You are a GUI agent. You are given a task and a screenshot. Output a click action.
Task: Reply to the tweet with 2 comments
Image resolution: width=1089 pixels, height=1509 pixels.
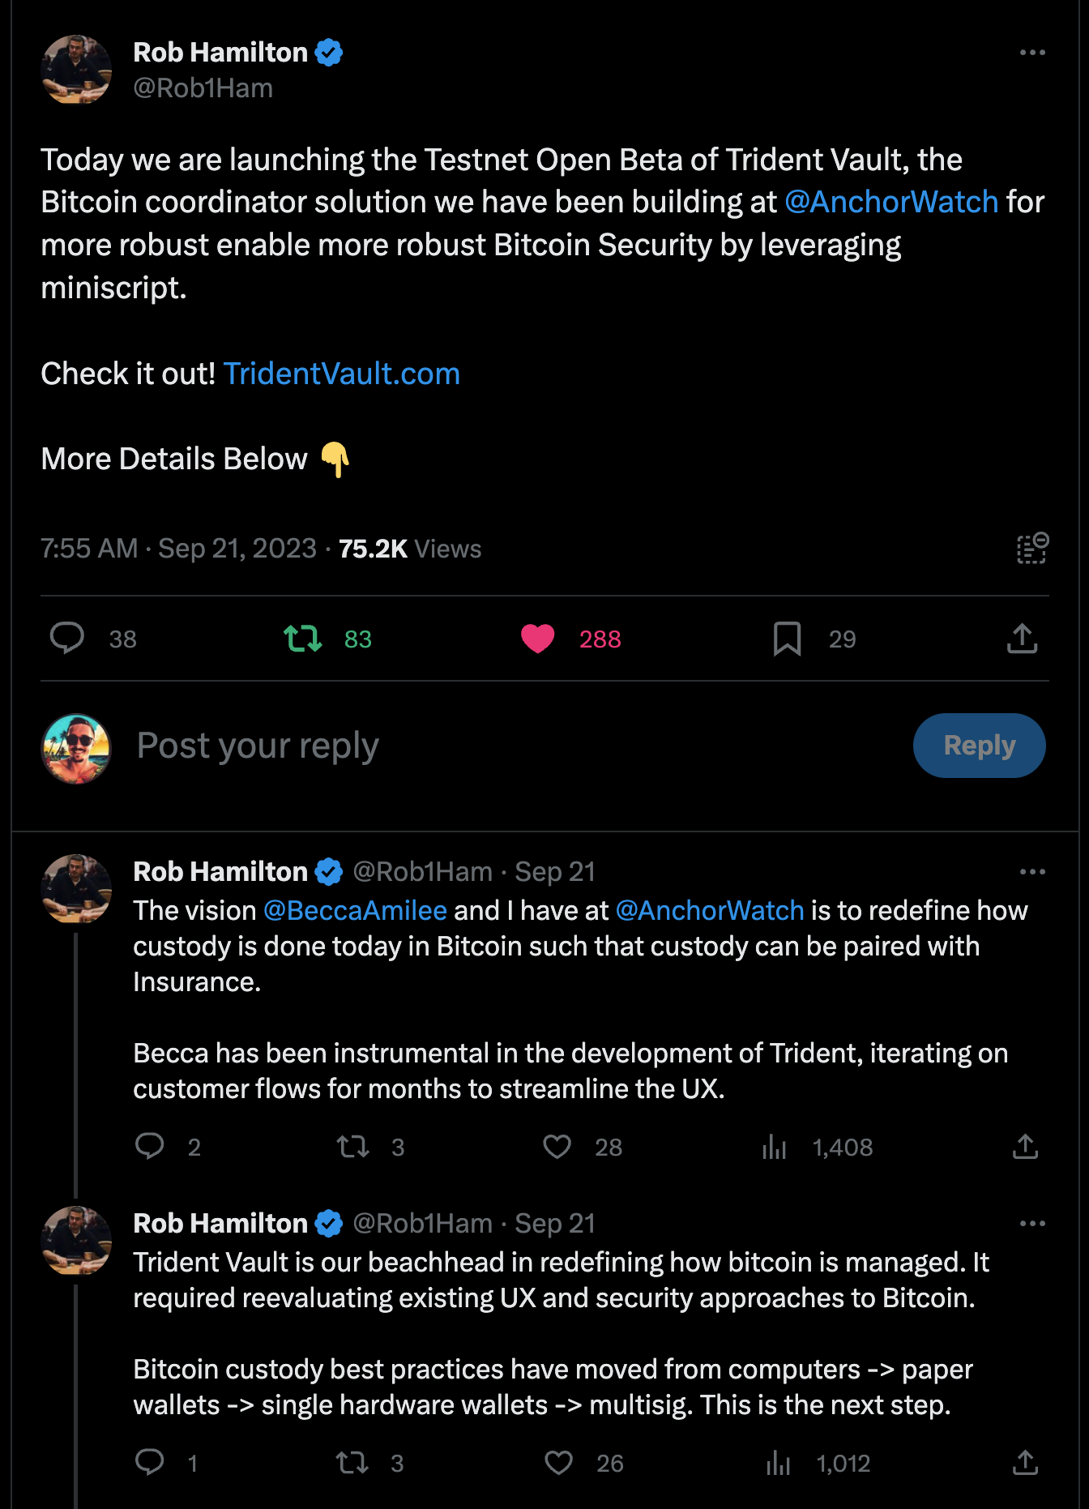(x=150, y=1147)
